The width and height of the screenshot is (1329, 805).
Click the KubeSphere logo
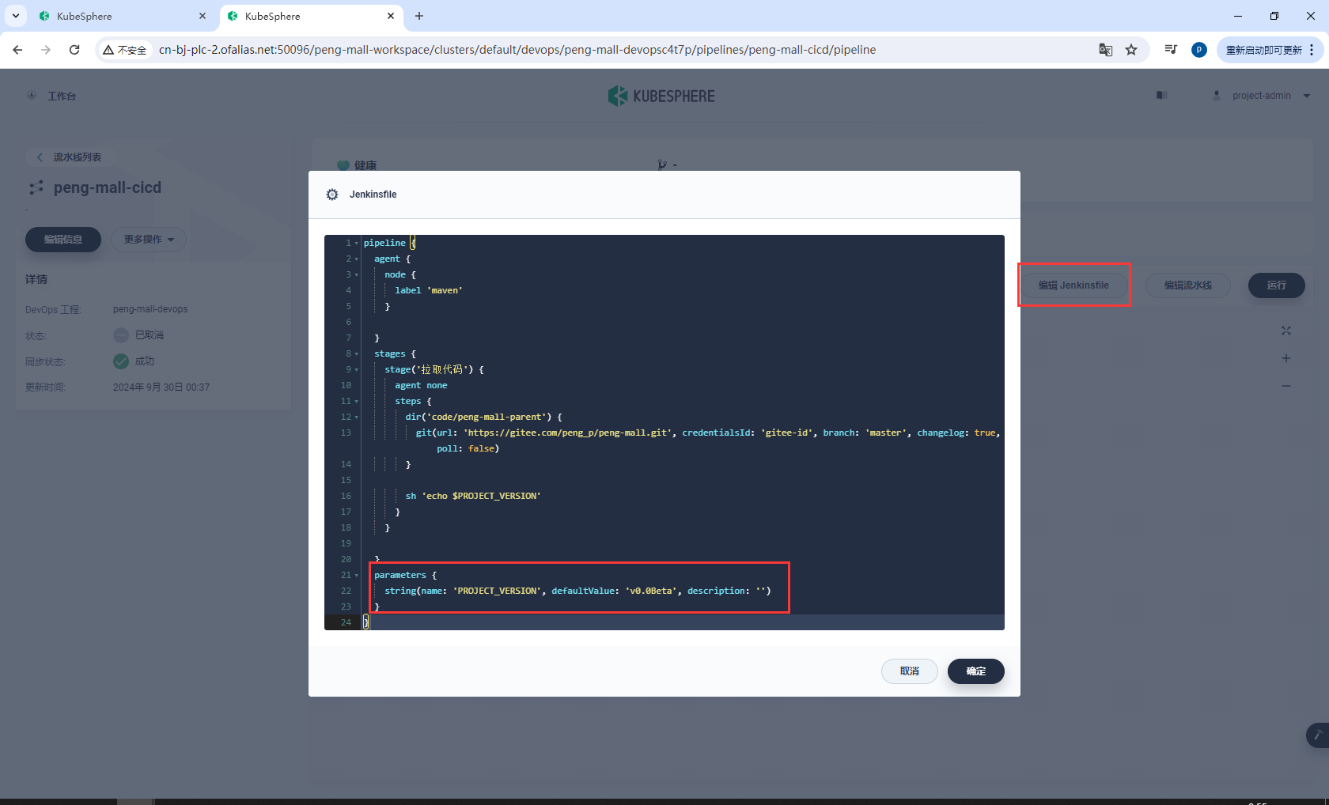pos(661,96)
